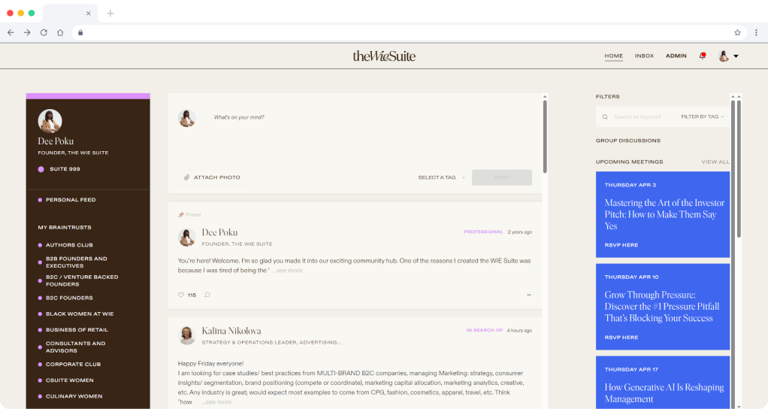Expand the account dropdown arrow

click(x=736, y=56)
